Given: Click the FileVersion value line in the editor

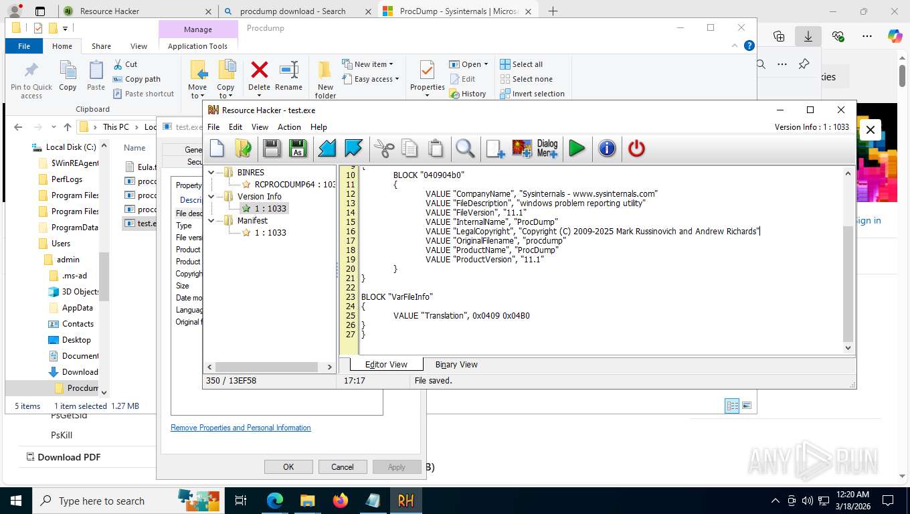Looking at the screenshot, I should 476,212.
